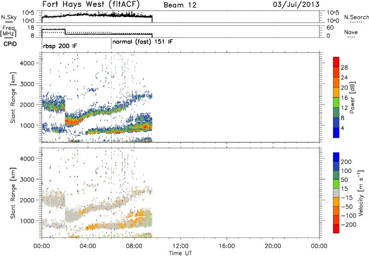The height and width of the screenshot is (256, 369).
Task: Click '12:00' on the time axis
Action: [180, 246]
